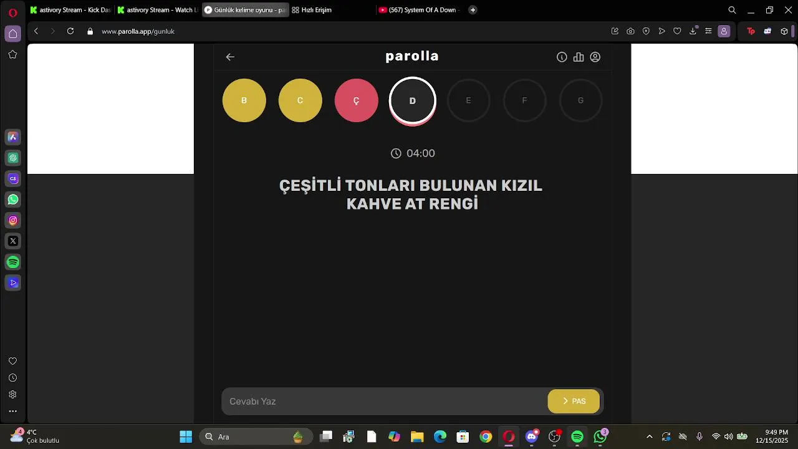Click the ad blocker shield icon
This screenshot has width=798, height=449.
647,31
